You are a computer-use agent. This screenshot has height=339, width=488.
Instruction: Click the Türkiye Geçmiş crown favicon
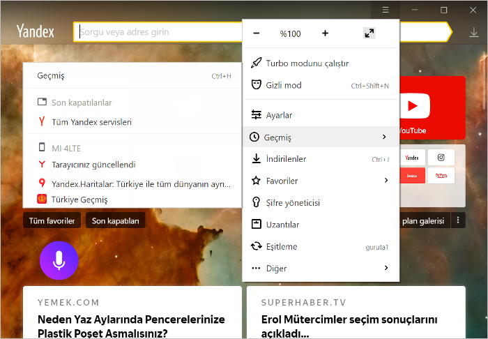click(42, 199)
